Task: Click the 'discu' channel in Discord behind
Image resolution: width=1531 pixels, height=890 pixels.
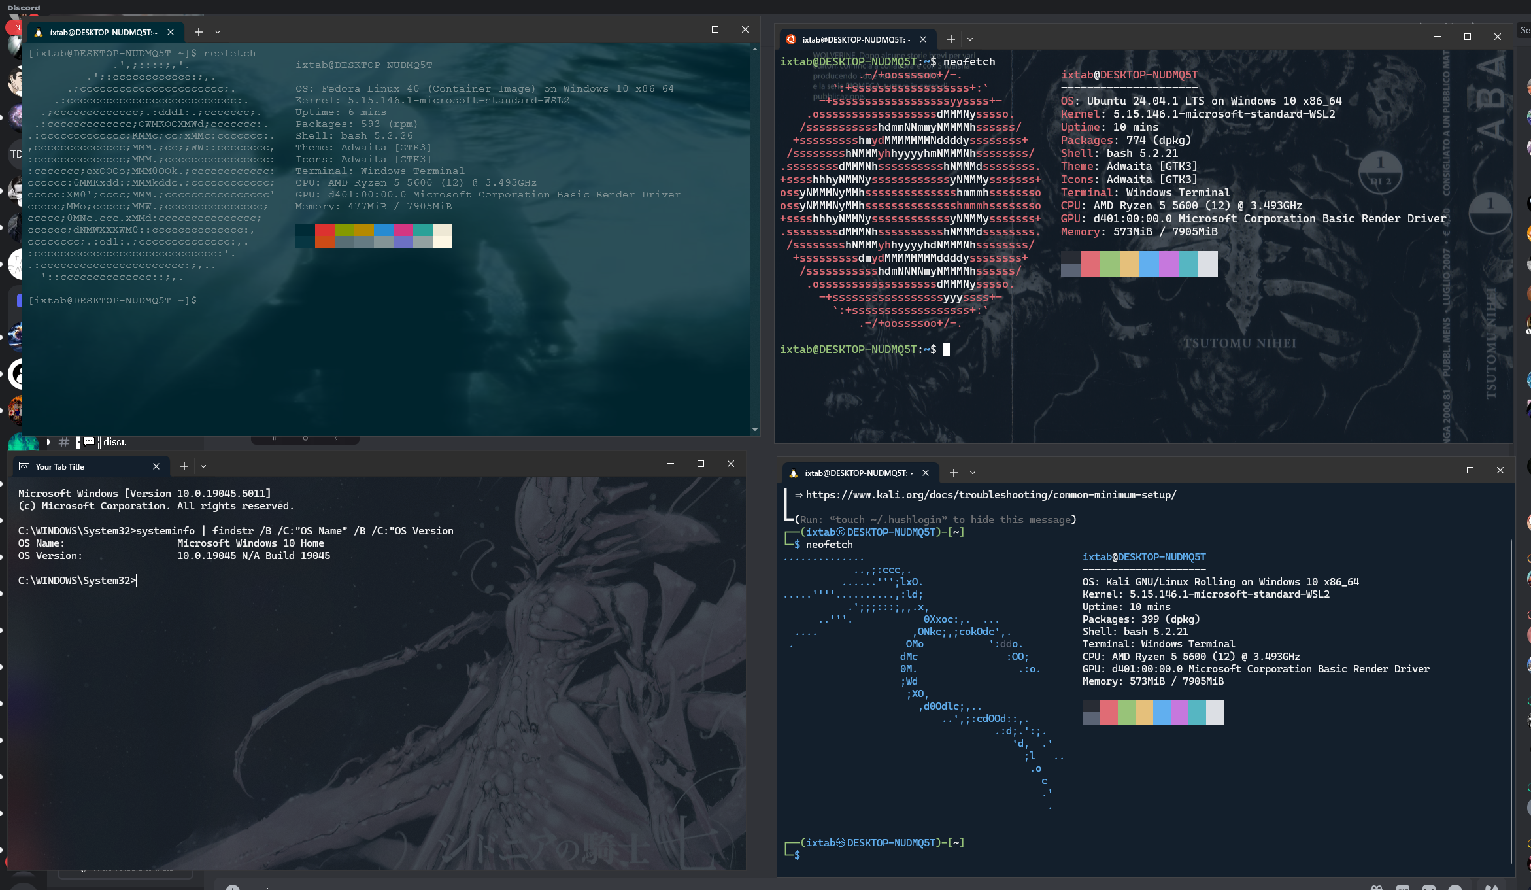Action: (x=115, y=442)
